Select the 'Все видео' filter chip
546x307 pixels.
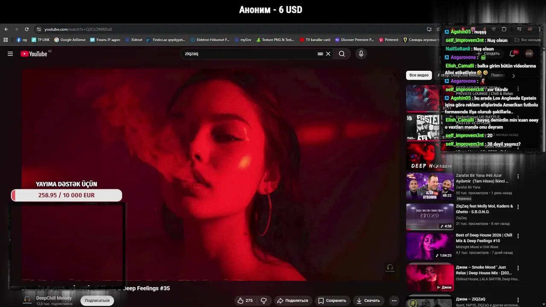tap(419, 75)
